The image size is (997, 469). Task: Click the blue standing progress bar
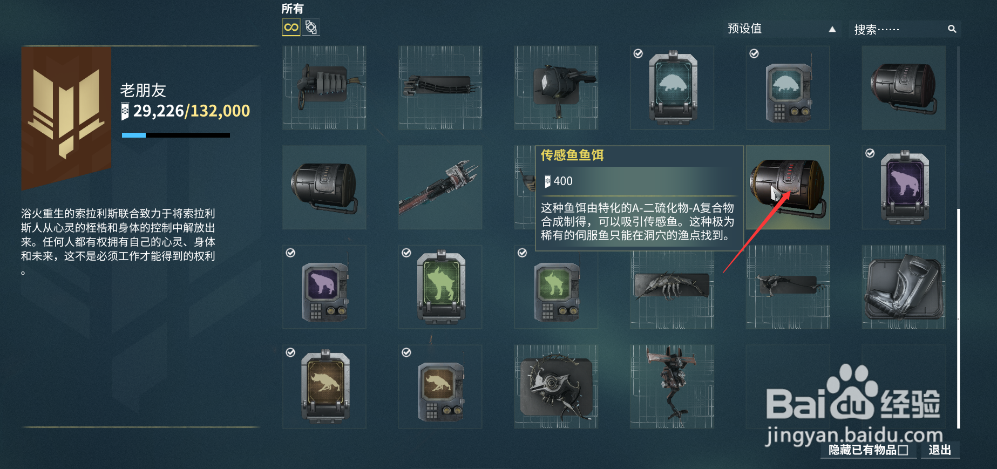pos(176,135)
